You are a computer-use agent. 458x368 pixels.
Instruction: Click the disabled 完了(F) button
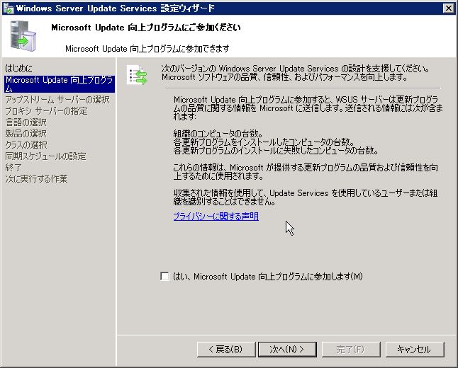click(x=351, y=350)
